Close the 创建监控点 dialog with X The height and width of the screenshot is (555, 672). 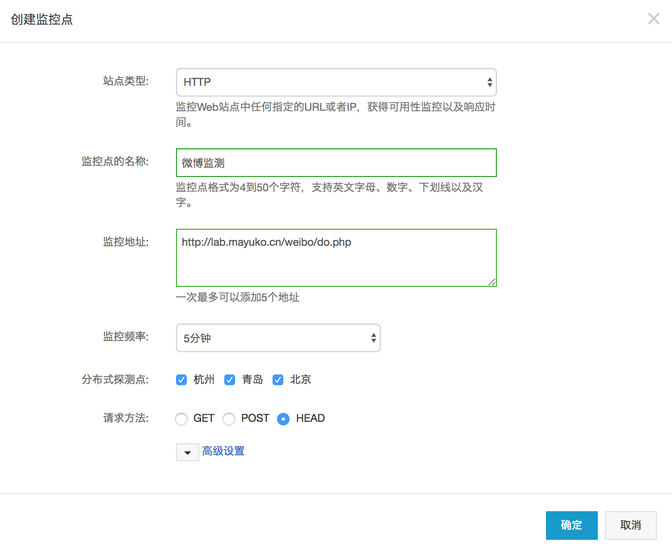point(653,19)
